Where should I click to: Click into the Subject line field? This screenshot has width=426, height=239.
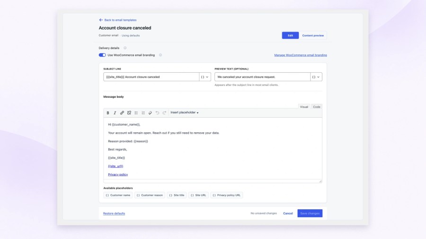(151, 77)
